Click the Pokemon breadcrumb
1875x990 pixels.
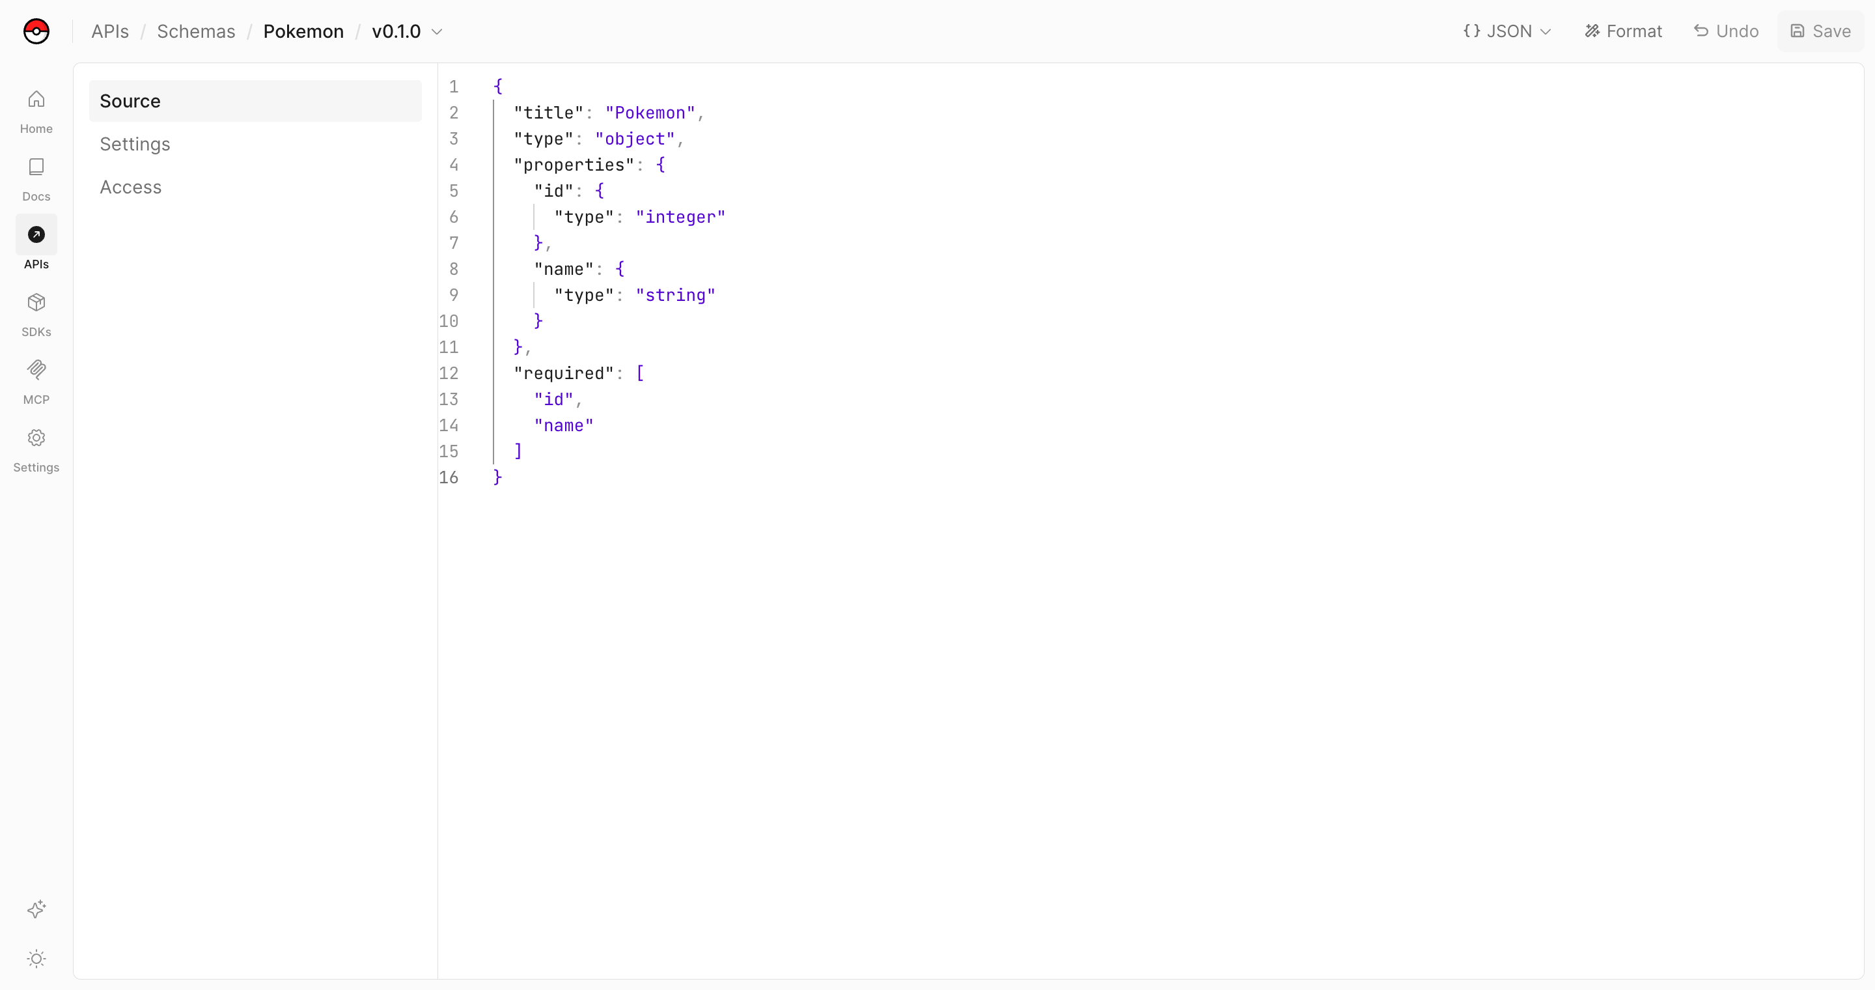point(303,31)
